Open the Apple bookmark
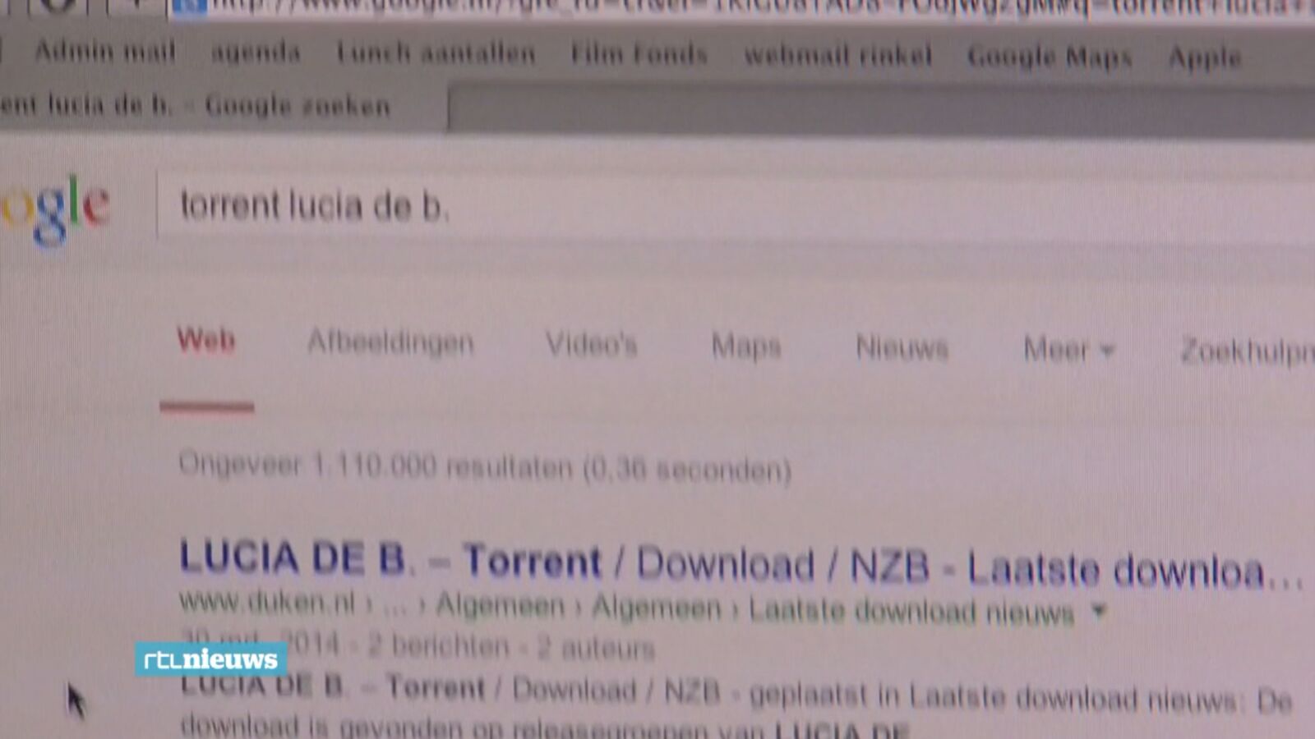 click(x=1204, y=57)
